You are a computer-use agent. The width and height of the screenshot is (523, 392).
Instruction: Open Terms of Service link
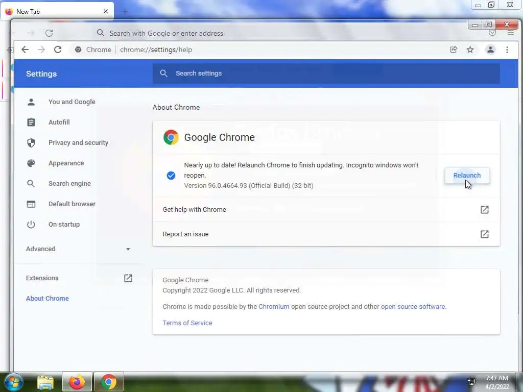point(187,323)
